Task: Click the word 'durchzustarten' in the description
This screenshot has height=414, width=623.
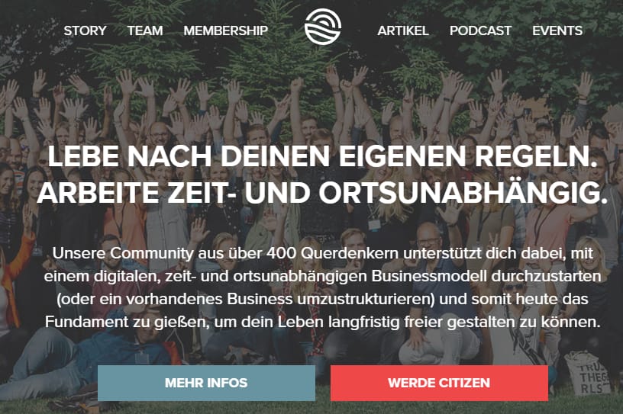Action: pyautogui.click(x=547, y=276)
